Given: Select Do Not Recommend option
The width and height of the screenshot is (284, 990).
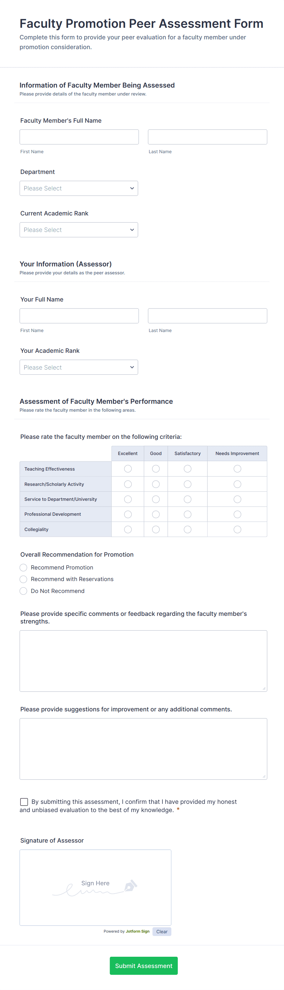Looking at the screenshot, I should click(24, 591).
